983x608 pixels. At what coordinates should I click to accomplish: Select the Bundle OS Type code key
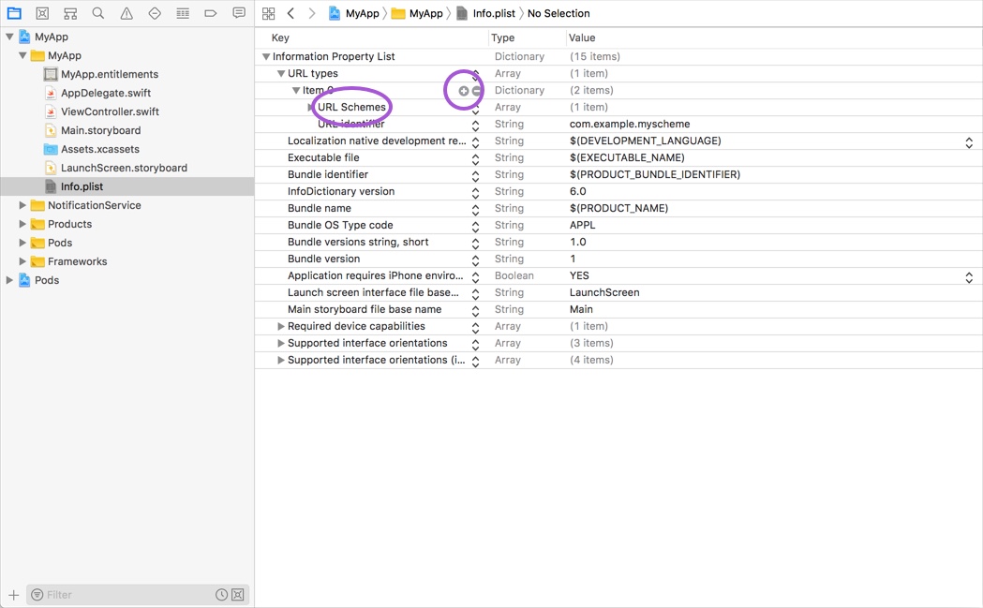pos(340,226)
